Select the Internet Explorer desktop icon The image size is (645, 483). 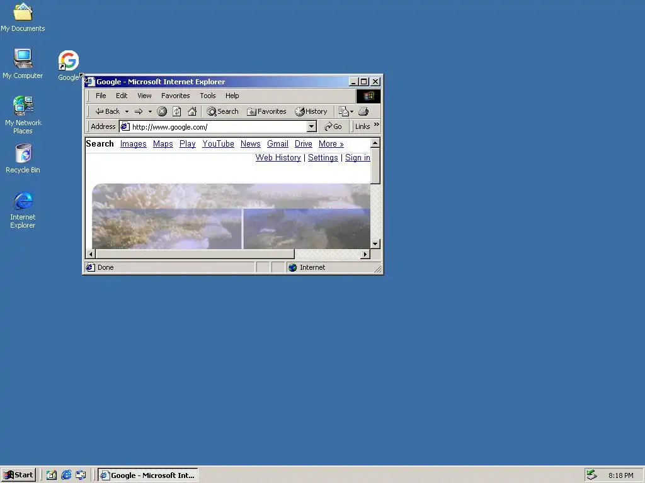tap(23, 209)
